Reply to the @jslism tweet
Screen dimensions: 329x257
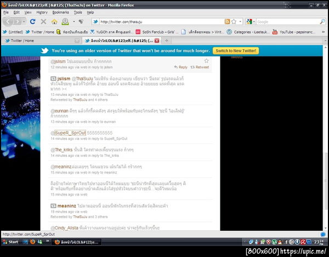click(x=180, y=67)
